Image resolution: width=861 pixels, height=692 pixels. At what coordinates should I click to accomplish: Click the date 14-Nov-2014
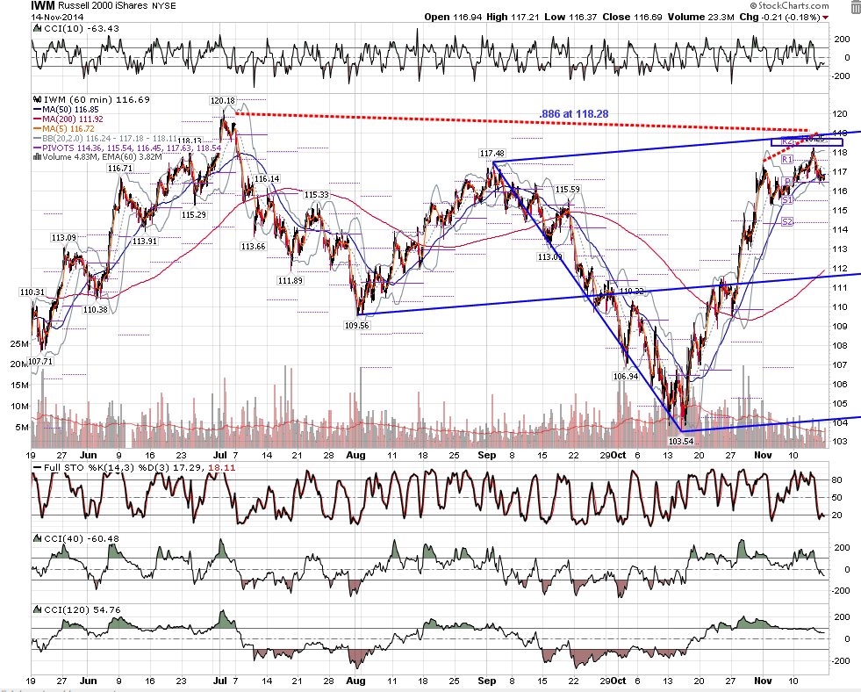(x=57, y=17)
